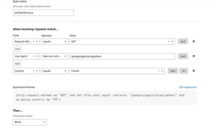Change operator for Country row
Image resolution: width=216 pixels, height=131 pixels.
point(55,71)
